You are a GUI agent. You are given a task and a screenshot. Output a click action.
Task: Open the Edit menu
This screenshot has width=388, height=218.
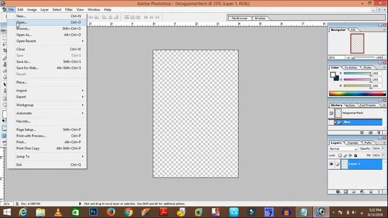coord(20,10)
